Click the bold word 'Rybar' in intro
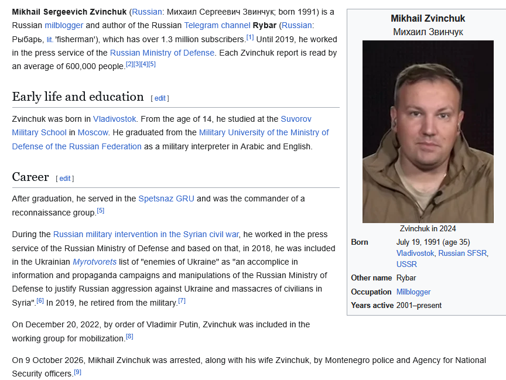506x380 pixels. [x=265, y=26]
